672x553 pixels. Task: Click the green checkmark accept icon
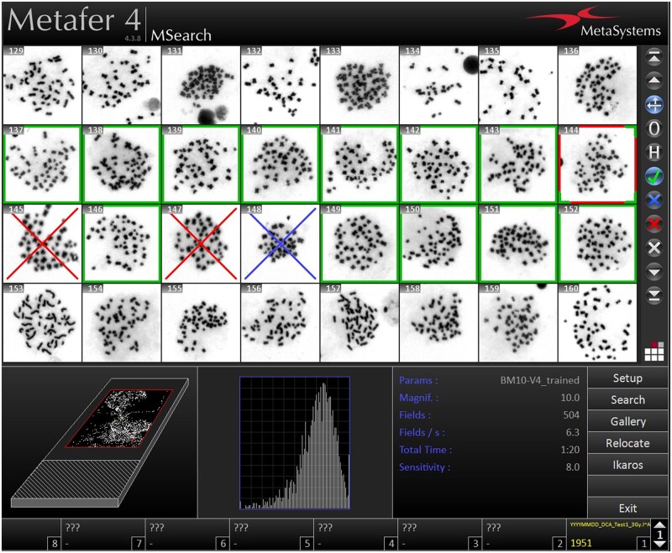(654, 176)
